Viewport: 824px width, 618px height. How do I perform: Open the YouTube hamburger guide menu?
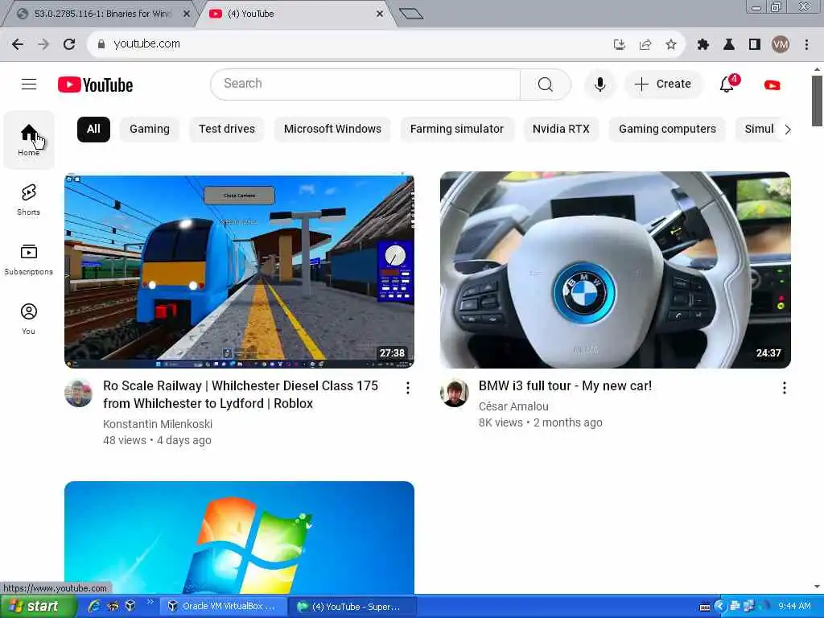coord(29,84)
